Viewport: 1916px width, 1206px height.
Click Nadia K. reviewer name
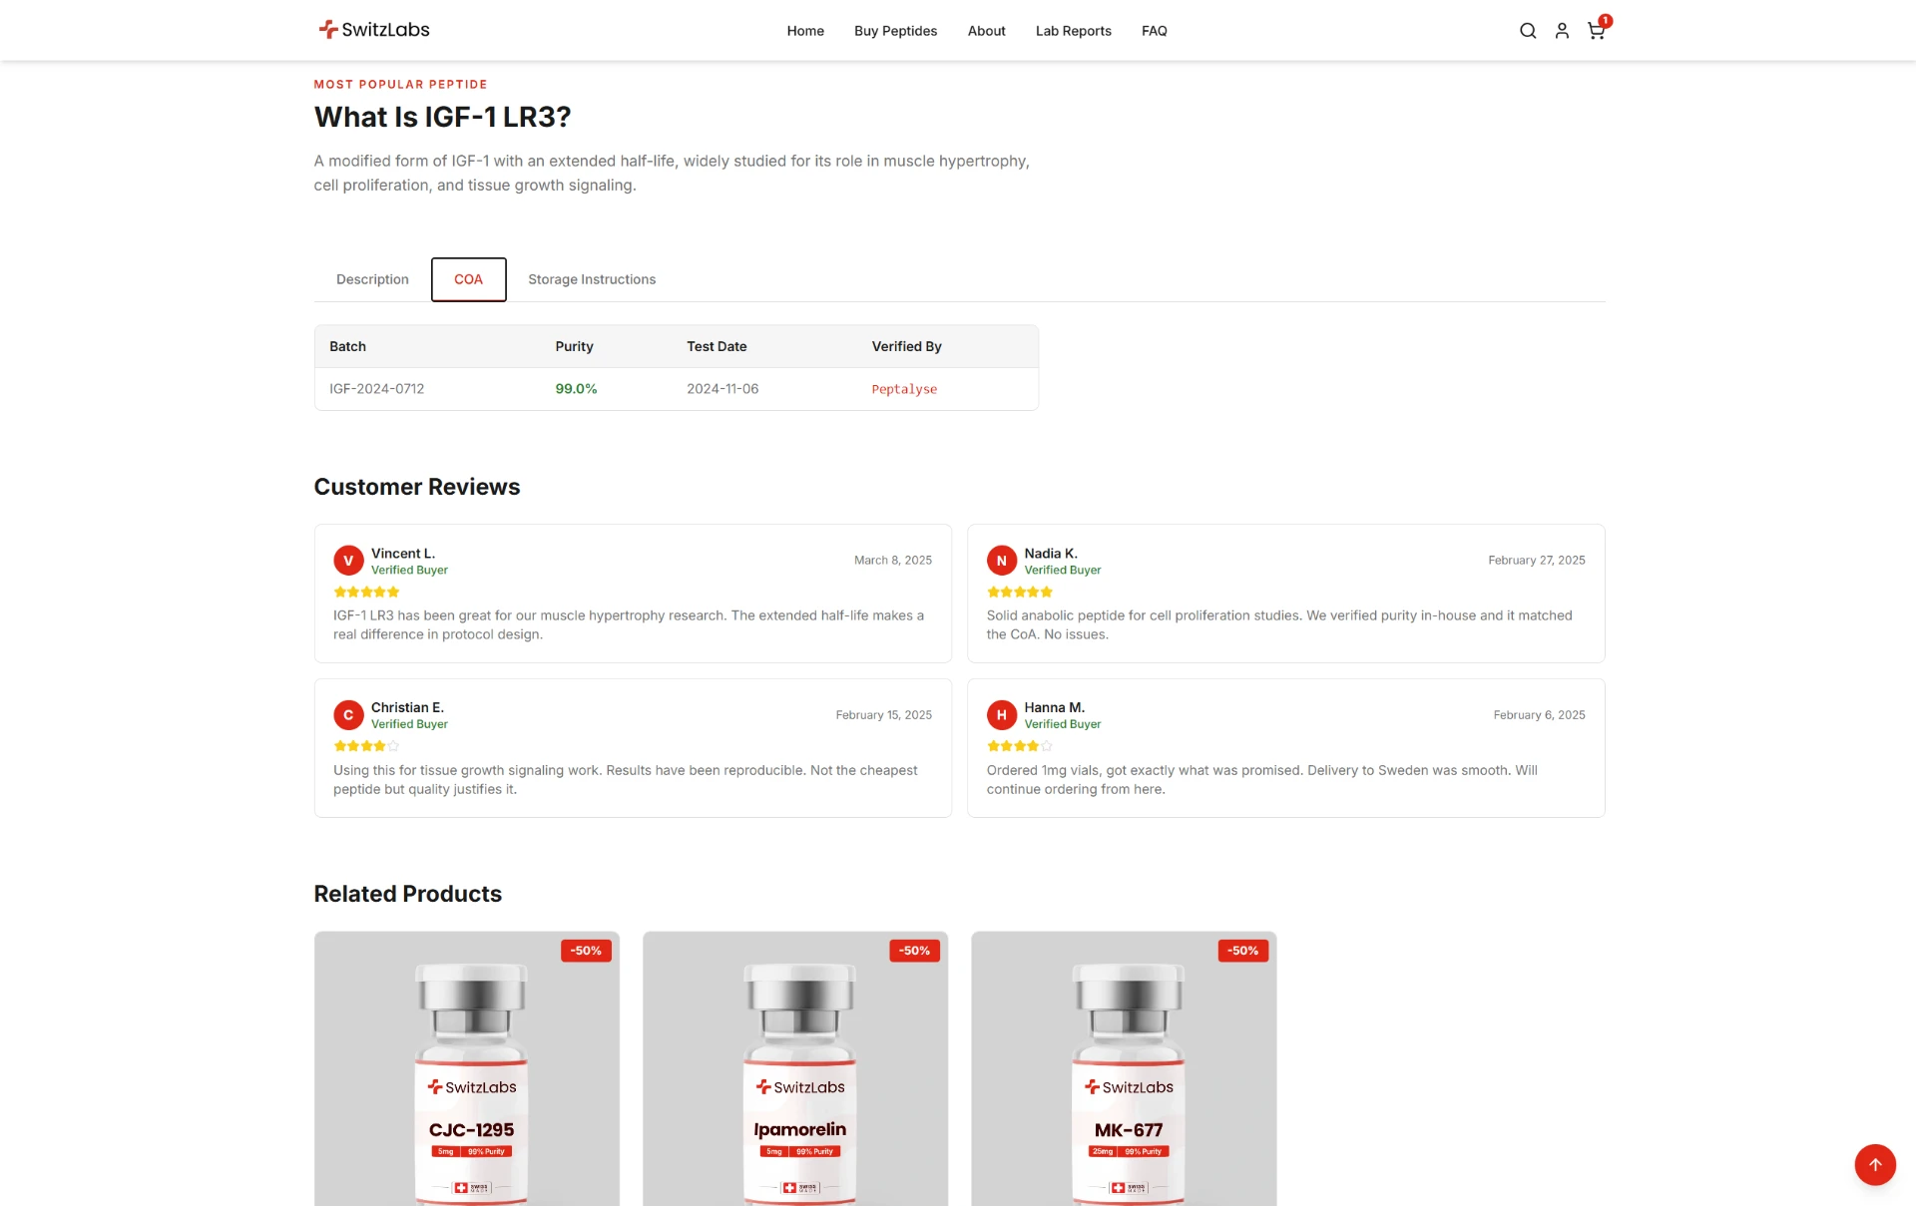pyautogui.click(x=1051, y=554)
